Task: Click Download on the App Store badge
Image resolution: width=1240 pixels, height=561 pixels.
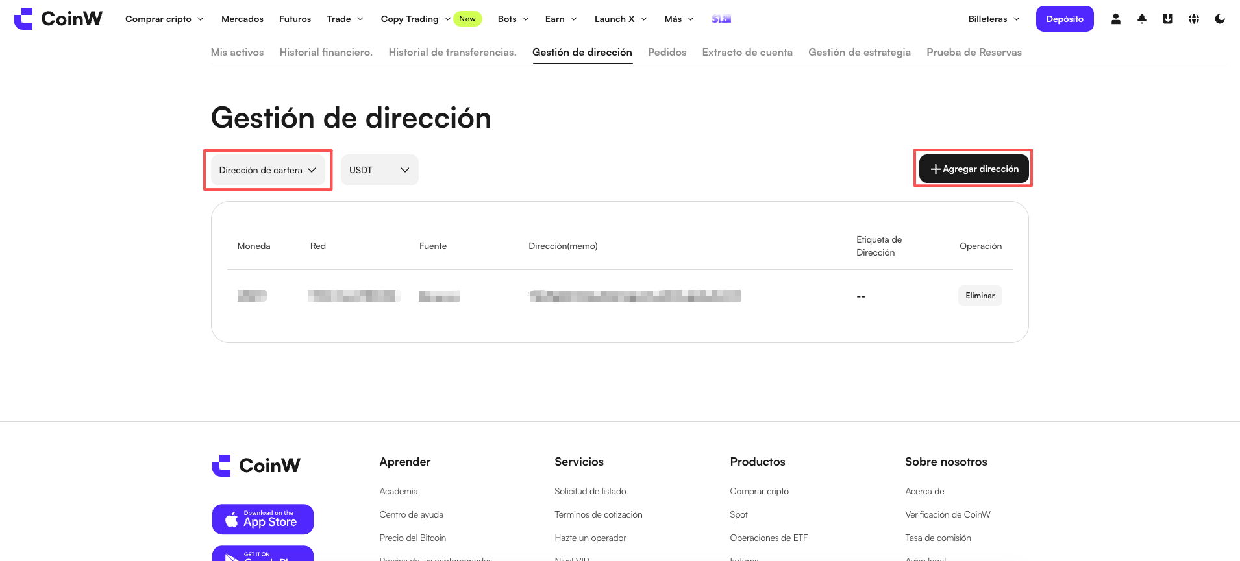Action: click(x=263, y=519)
